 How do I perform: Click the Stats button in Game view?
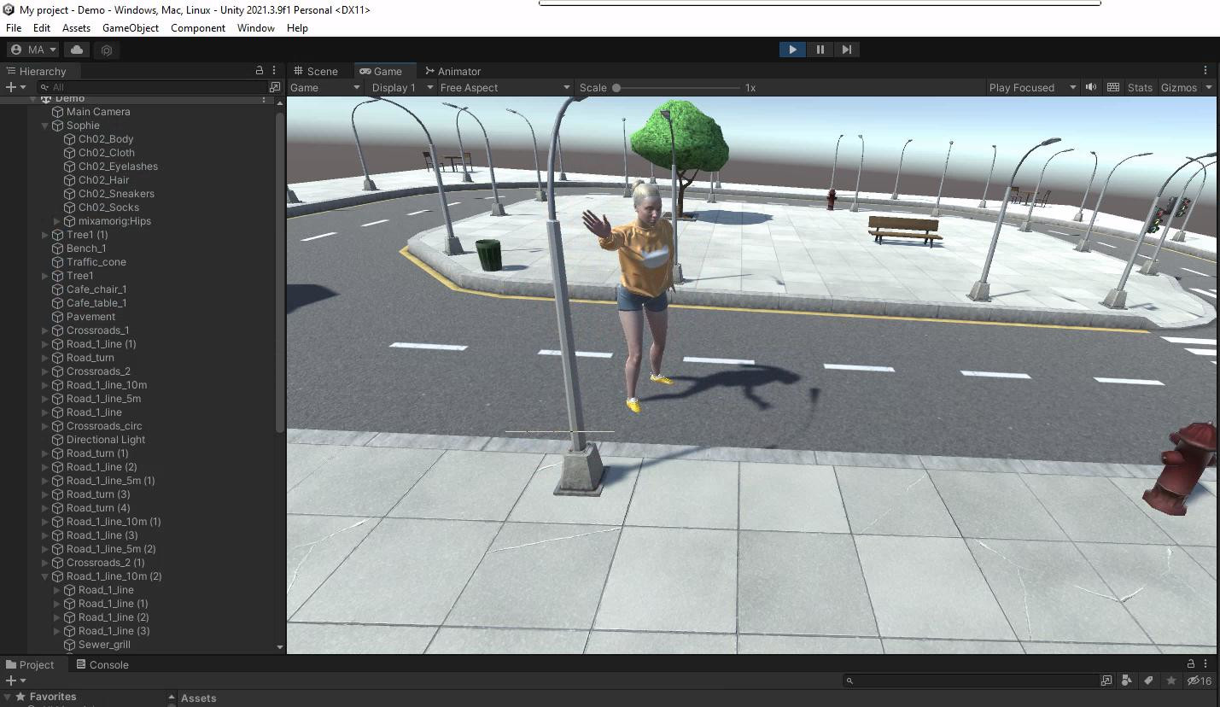[x=1139, y=87]
